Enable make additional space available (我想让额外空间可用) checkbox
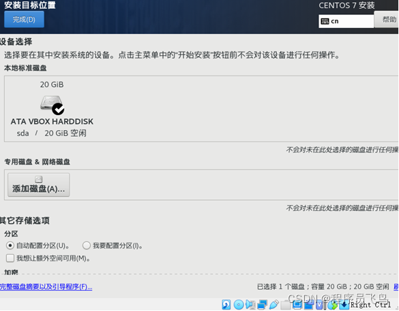 (10, 258)
